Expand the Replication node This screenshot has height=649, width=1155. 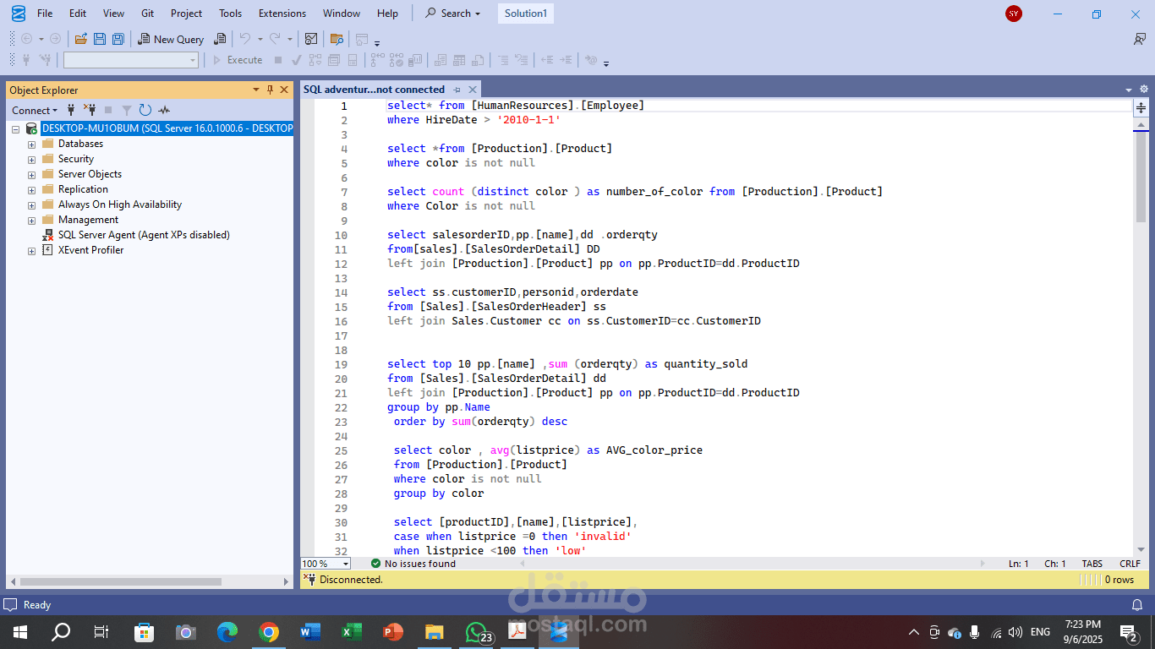point(31,189)
